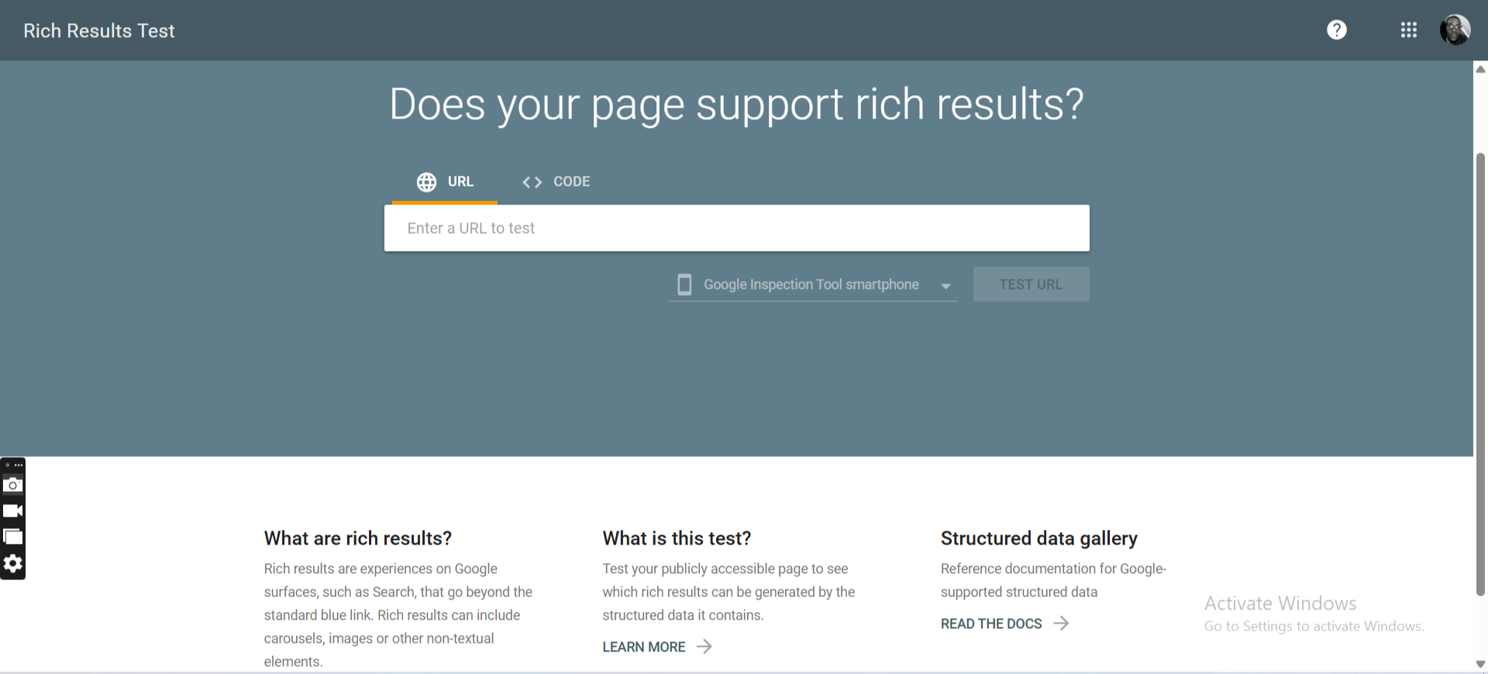Focus the Enter a URL to test field

click(x=736, y=229)
